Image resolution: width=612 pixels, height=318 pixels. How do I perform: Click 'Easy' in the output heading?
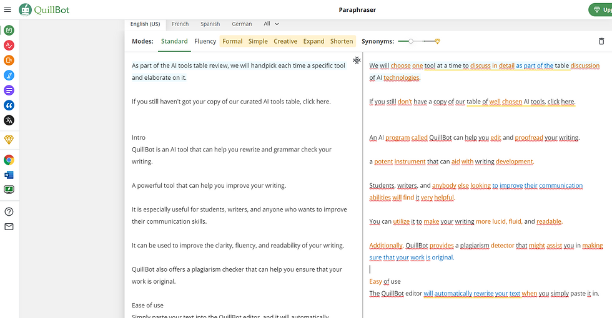pos(375,281)
